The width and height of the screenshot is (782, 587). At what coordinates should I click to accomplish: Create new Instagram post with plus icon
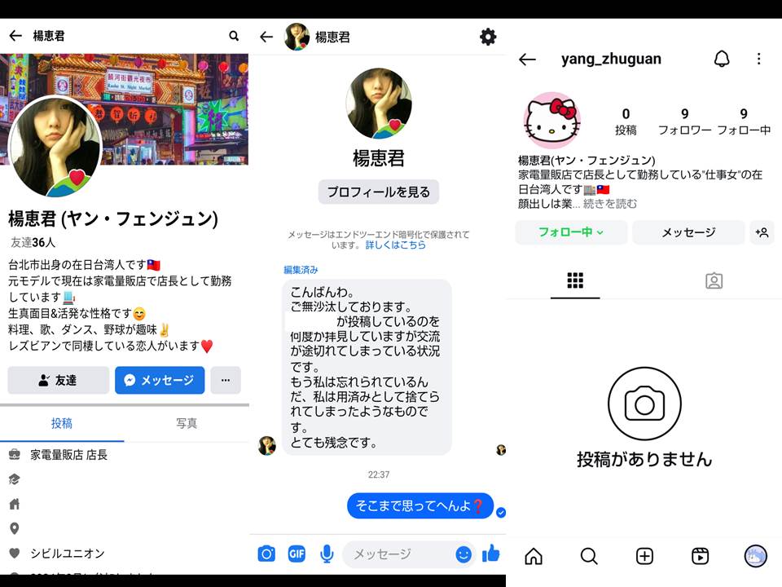(644, 556)
